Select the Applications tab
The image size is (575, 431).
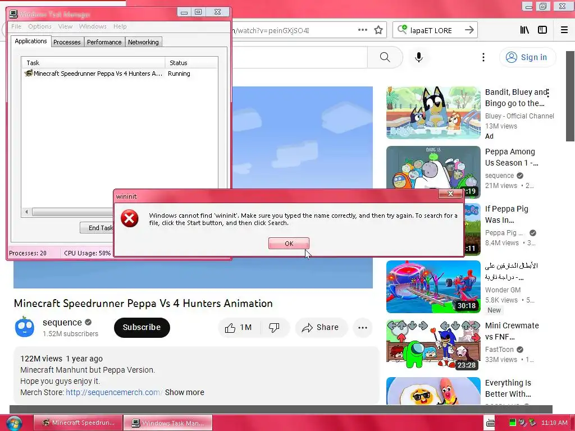31,41
